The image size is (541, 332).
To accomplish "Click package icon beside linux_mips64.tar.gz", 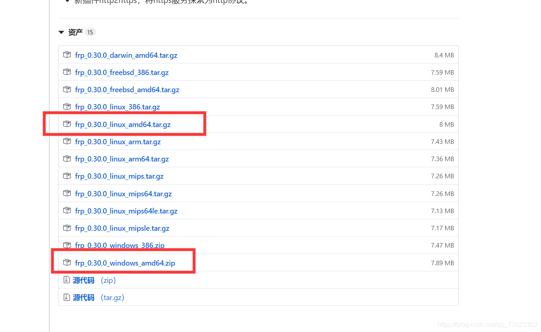I will coord(67,193).
